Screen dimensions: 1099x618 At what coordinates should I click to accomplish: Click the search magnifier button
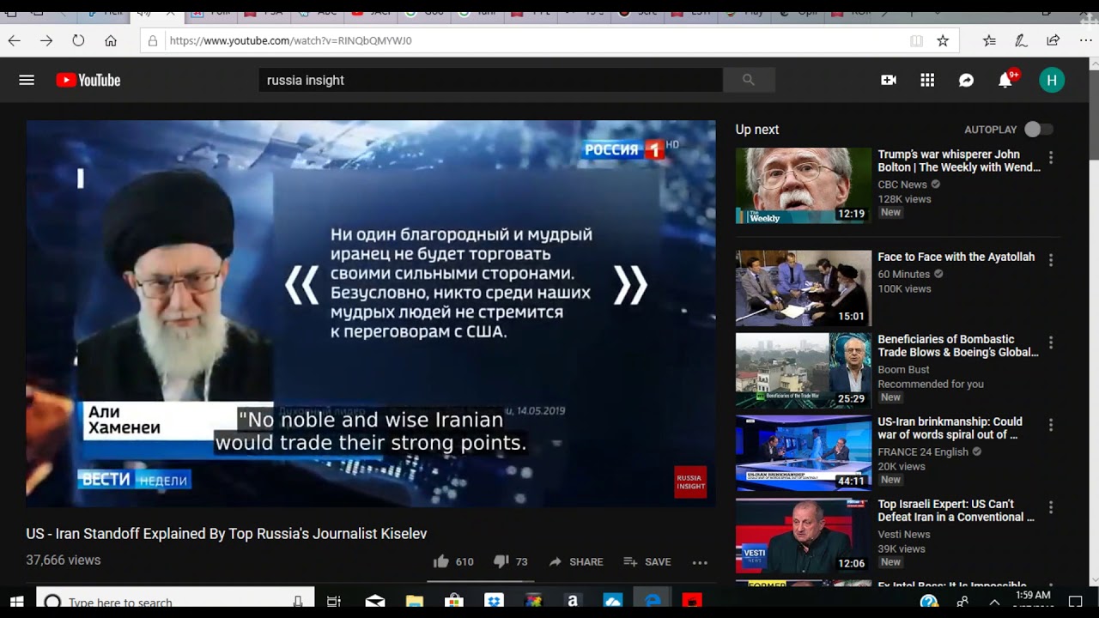(749, 80)
